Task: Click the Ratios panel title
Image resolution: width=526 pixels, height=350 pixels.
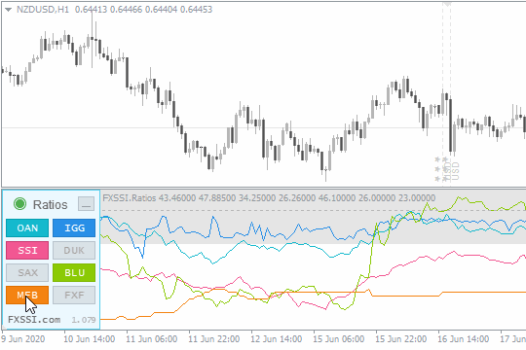Action: coord(50,204)
